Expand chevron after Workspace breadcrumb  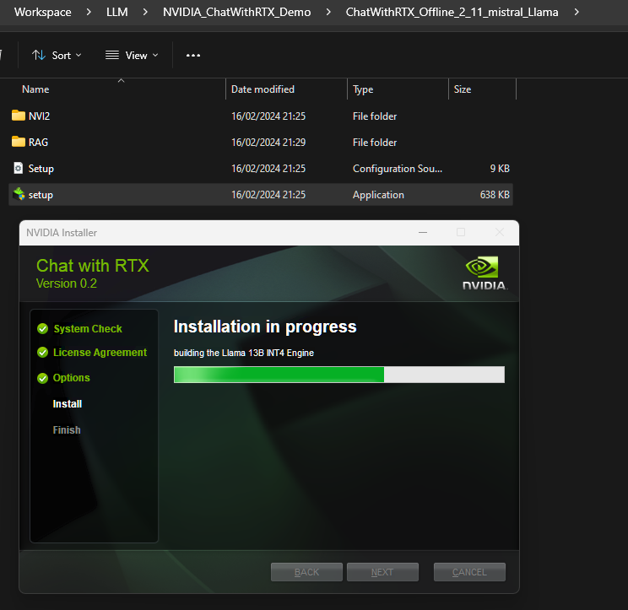pyautogui.click(x=89, y=13)
